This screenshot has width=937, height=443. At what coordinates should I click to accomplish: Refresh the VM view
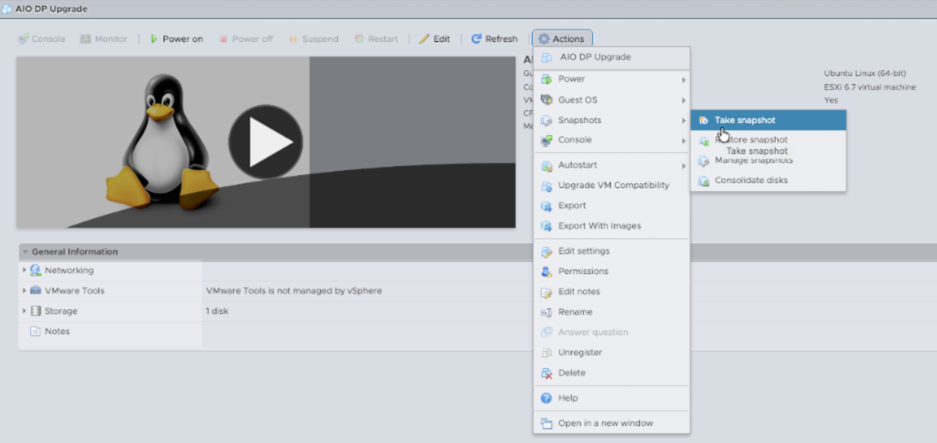[494, 39]
